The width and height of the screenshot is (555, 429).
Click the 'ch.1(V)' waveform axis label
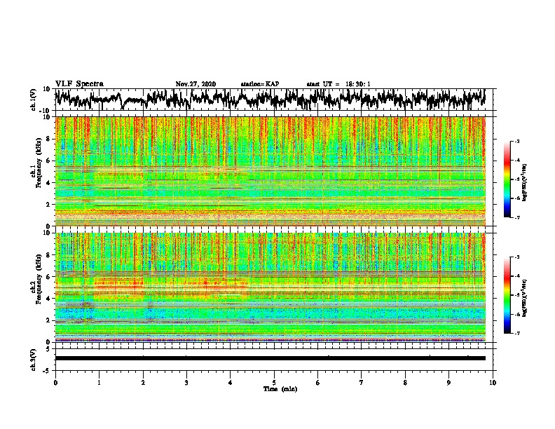coord(34,100)
